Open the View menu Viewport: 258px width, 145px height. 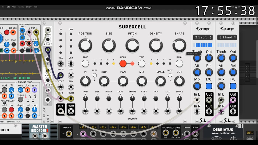point(14,7)
